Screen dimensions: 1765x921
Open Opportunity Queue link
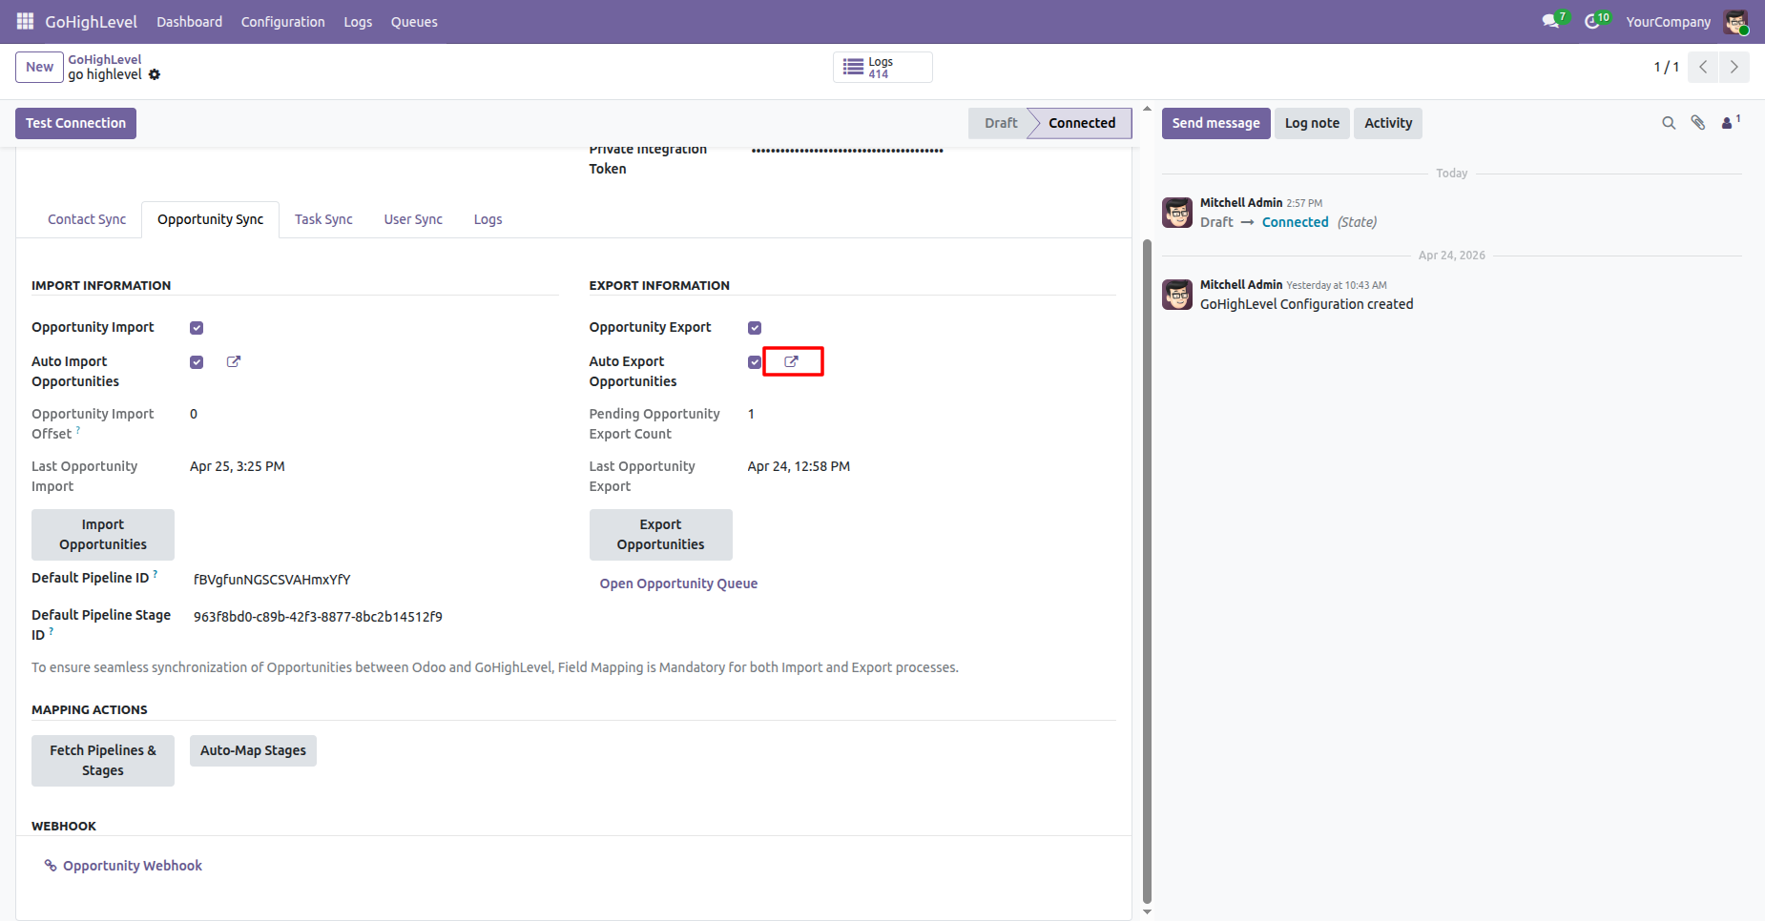pyautogui.click(x=678, y=583)
